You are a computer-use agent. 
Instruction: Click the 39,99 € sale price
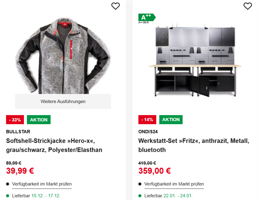pyautogui.click(x=20, y=171)
